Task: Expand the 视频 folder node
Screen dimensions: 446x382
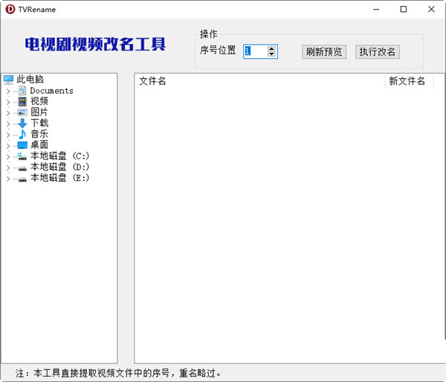Action: point(8,101)
